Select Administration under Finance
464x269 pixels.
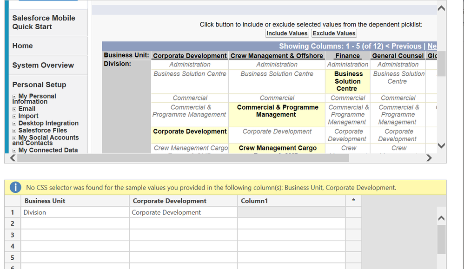(347, 65)
